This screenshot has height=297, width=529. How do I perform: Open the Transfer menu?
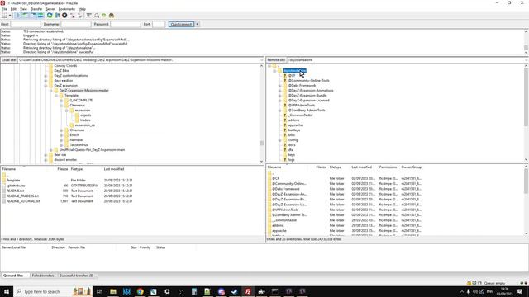pyautogui.click(x=36, y=9)
